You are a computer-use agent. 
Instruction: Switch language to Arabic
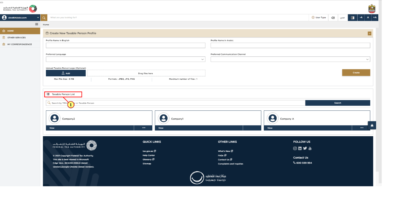pyautogui.click(x=343, y=18)
